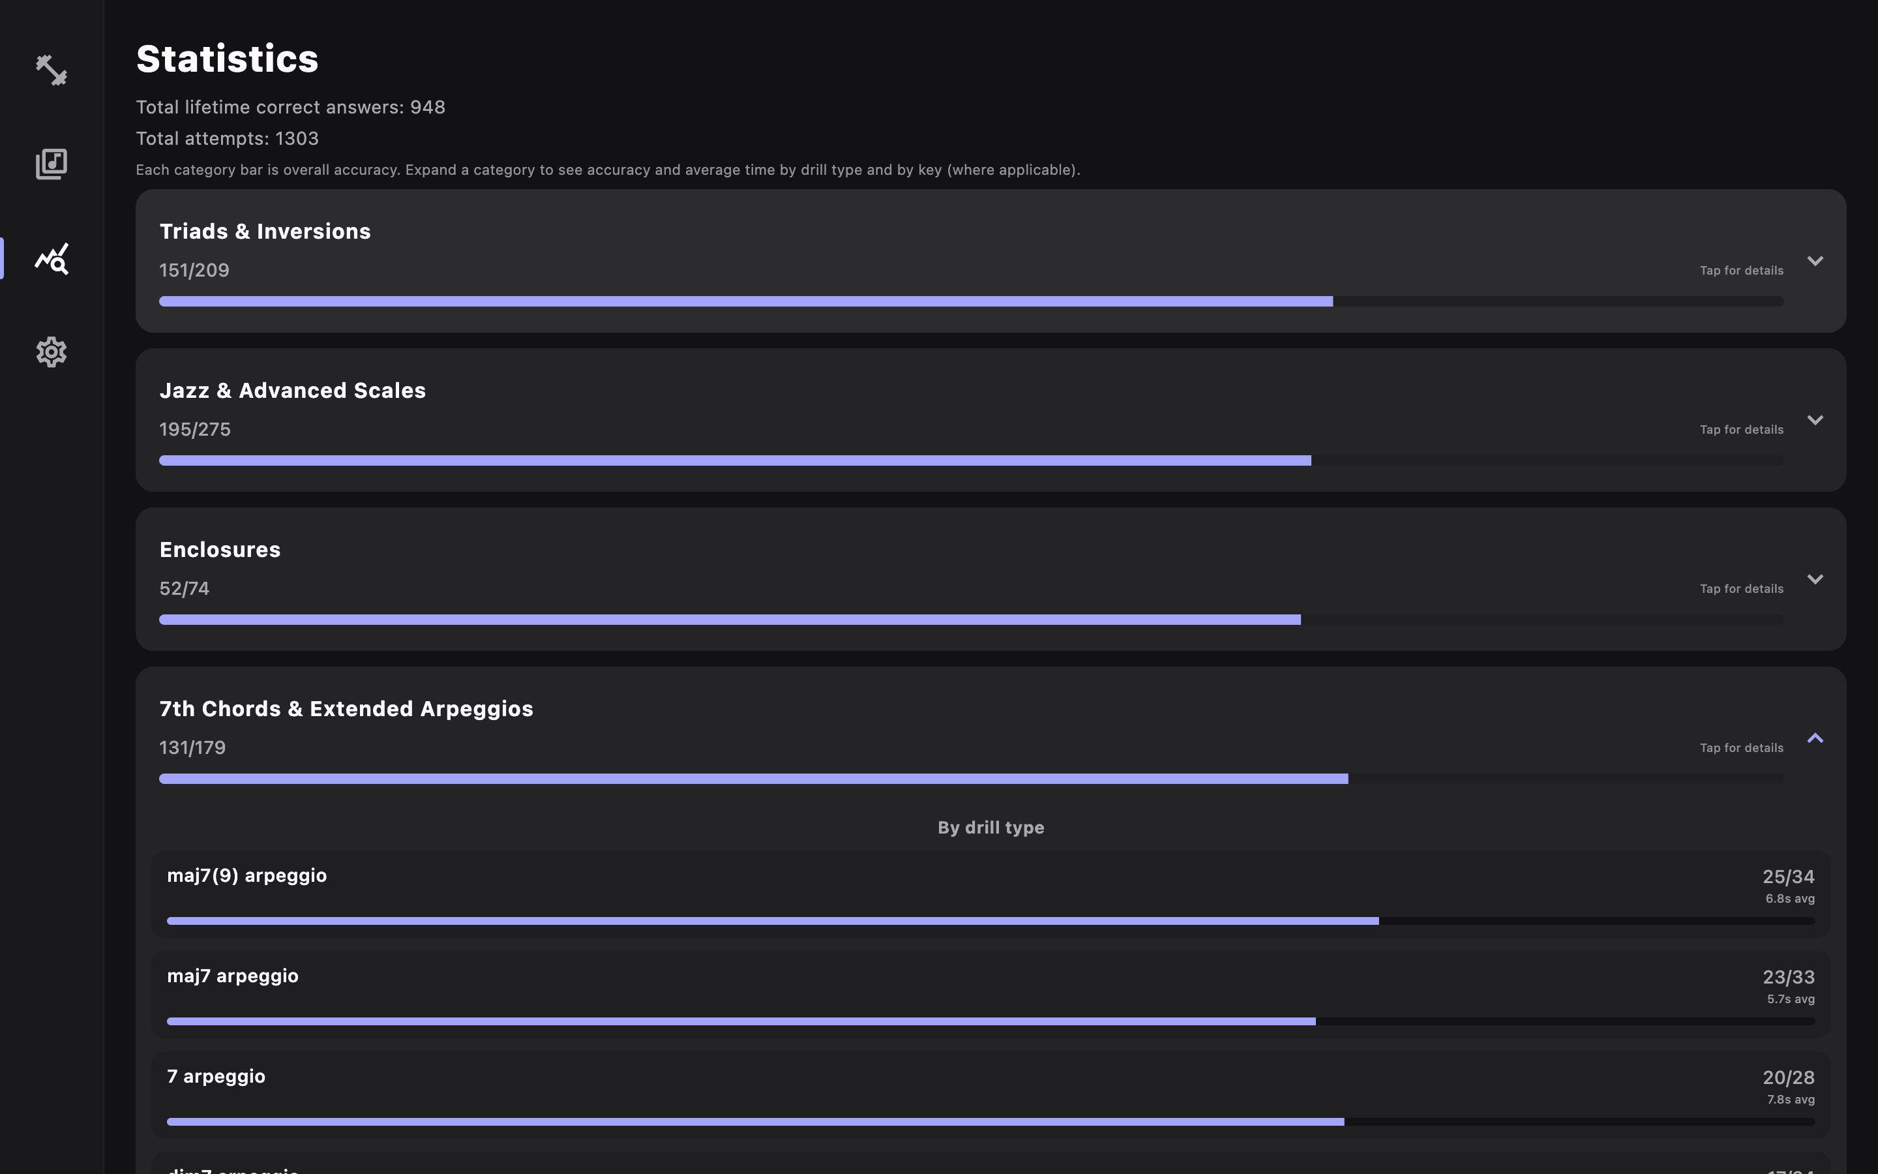Viewport: 1878px width, 1174px height.
Task: Expand Triads & Inversions chevron
Action: [1814, 261]
